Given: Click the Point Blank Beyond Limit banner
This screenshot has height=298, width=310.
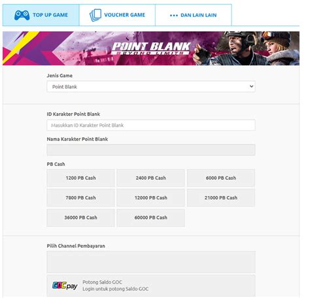Looking at the screenshot, I should click(x=151, y=48).
